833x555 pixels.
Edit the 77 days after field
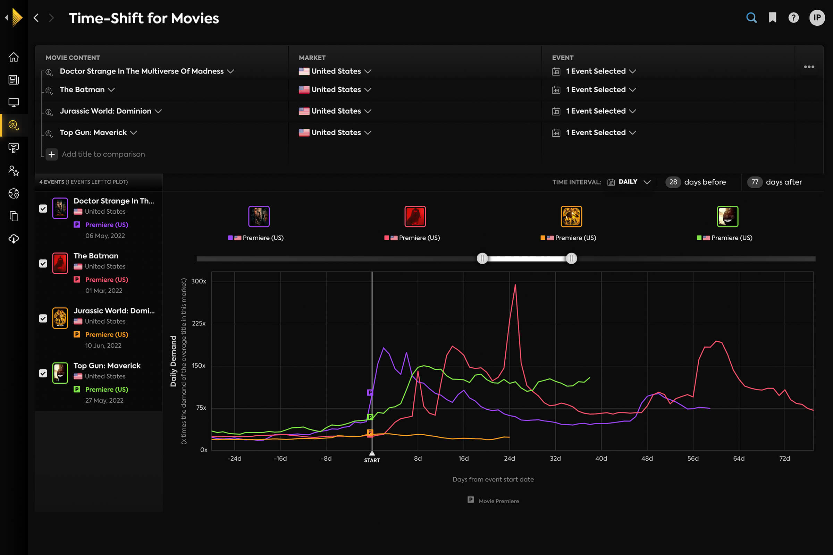pyautogui.click(x=755, y=182)
